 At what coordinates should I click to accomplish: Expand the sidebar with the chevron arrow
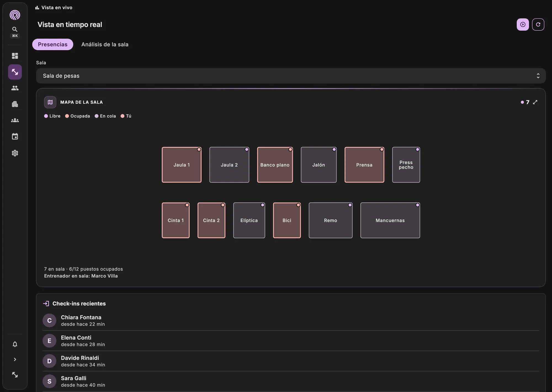[x=15, y=359]
